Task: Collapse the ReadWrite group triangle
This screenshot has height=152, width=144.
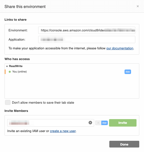Action: coord(7,66)
